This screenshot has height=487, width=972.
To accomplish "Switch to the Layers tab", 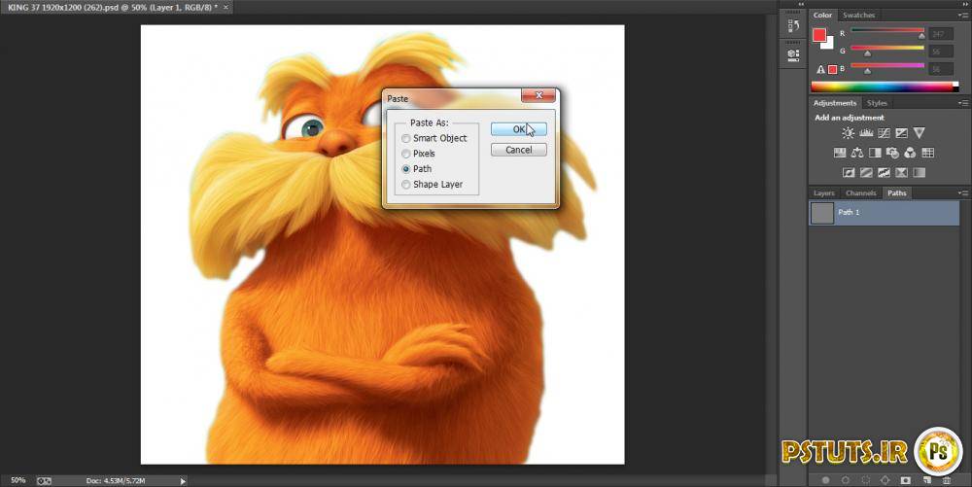I will (824, 193).
